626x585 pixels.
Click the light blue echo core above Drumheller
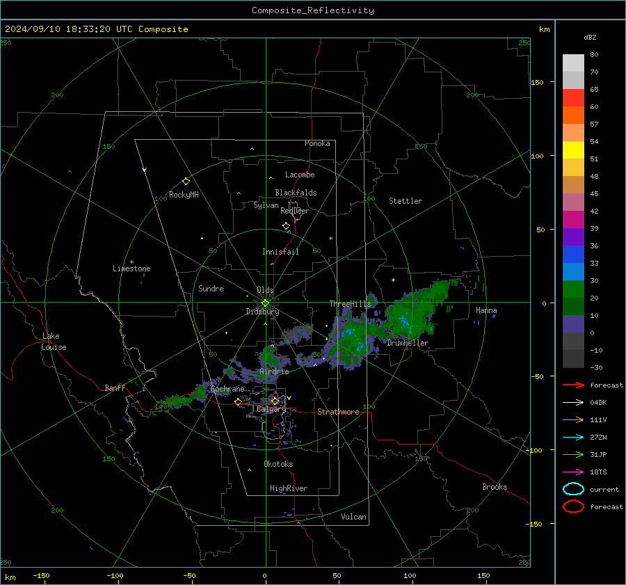click(404, 322)
